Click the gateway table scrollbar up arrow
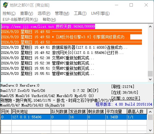154x134 pixels. point(150,112)
